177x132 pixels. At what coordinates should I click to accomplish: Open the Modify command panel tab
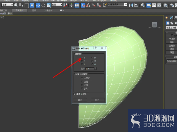click(171, 18)
